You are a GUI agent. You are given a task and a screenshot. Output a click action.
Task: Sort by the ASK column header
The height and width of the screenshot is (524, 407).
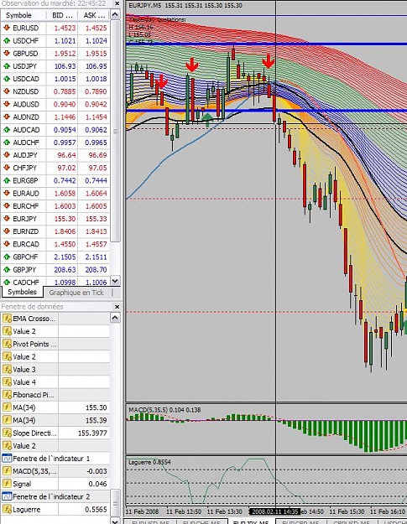[94, 15]
